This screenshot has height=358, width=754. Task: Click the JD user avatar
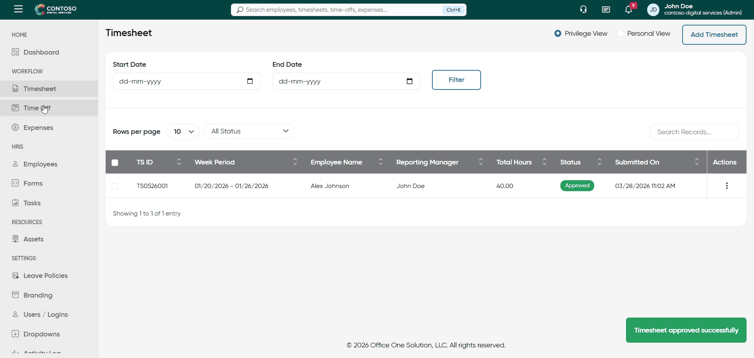[x=653, y=10]
